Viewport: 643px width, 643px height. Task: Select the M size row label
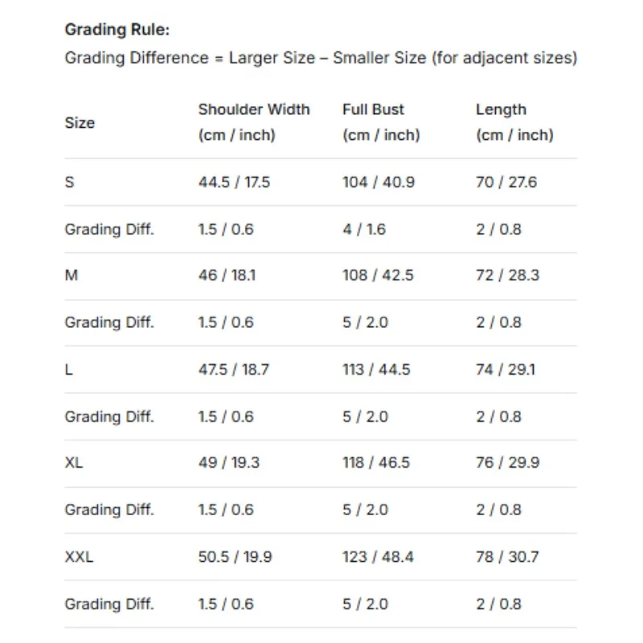point(72,276)
